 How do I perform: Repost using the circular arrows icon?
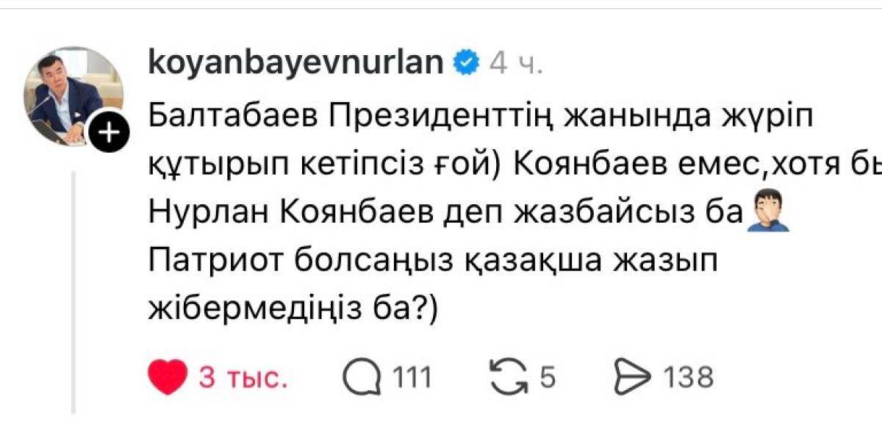click(x=510, y=378)
